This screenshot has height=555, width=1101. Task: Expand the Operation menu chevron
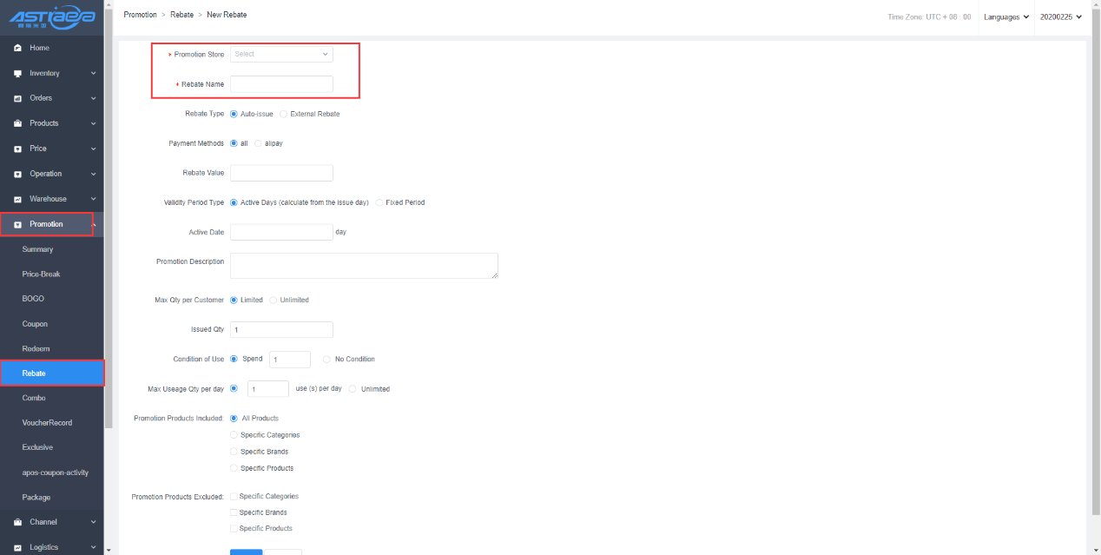pos(93,174)
